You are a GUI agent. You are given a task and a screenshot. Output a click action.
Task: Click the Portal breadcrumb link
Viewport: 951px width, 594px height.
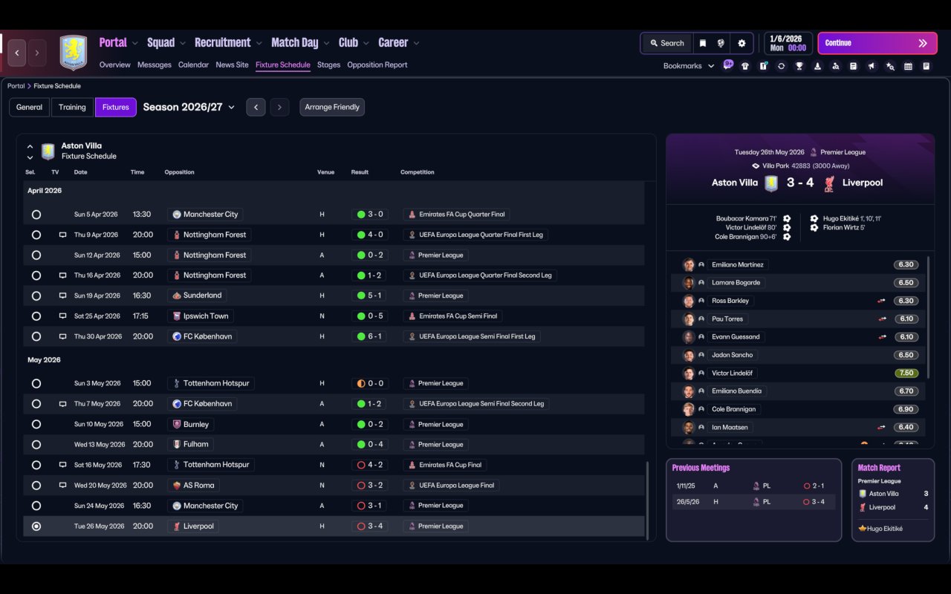(16, 86)
